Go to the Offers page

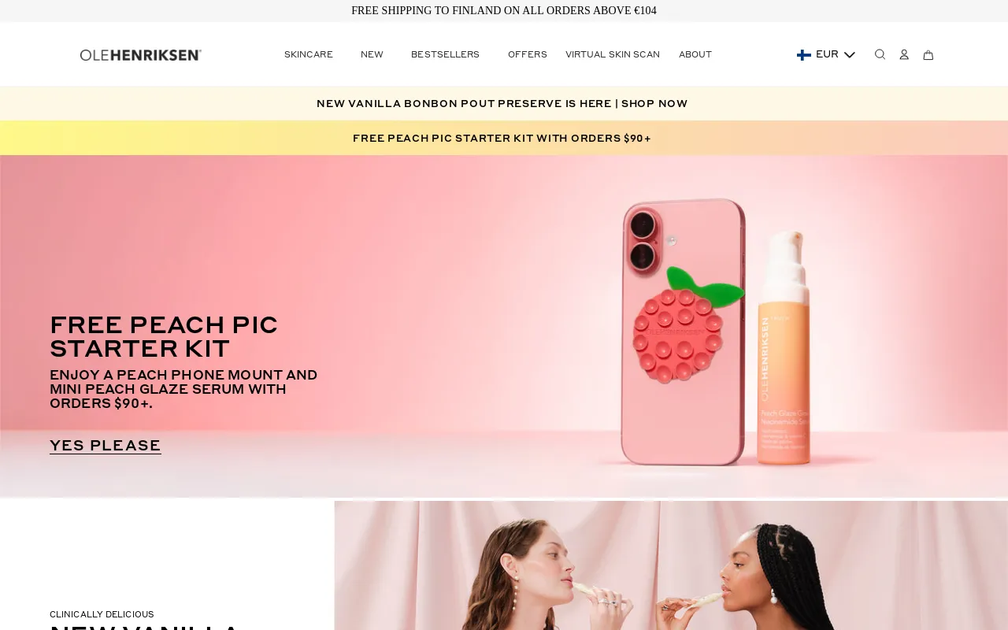(x=528, y=54)
